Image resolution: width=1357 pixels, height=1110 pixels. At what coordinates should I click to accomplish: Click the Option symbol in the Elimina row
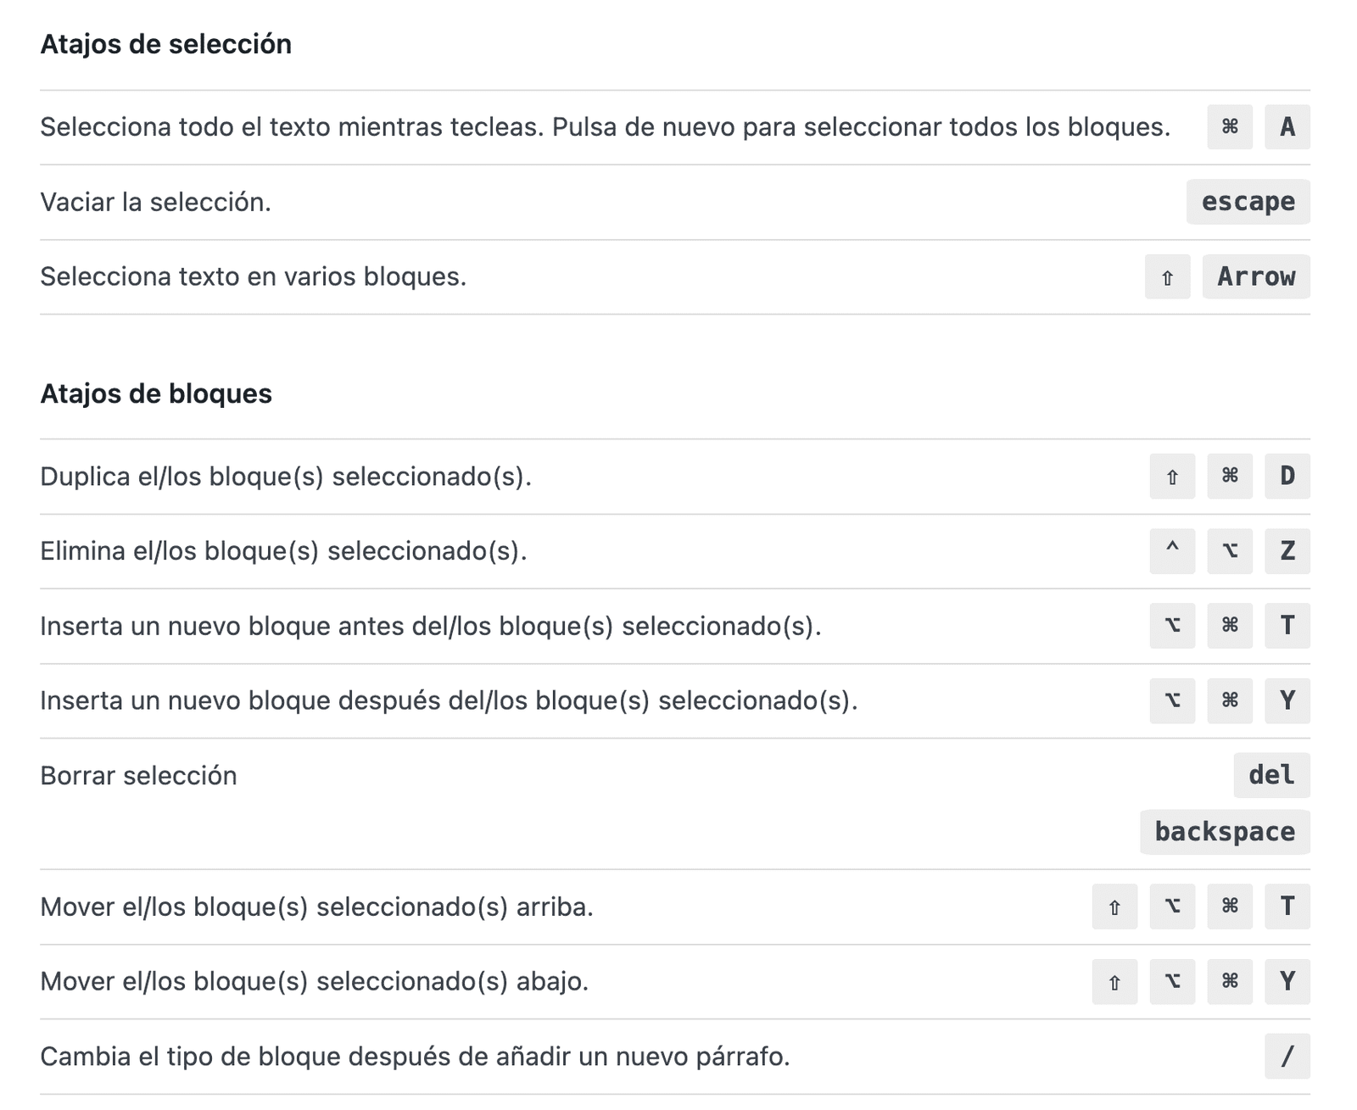pos(1230,551)
